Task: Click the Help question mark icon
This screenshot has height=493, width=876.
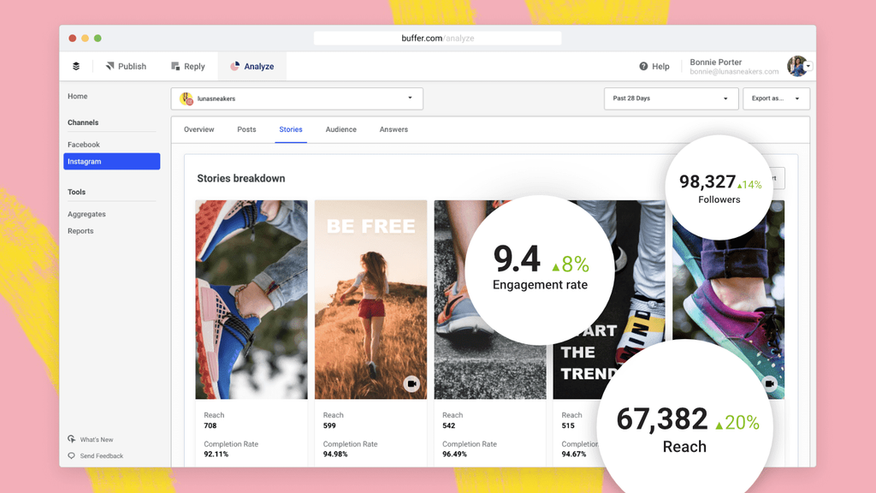Action: click(x=643, y=66)
